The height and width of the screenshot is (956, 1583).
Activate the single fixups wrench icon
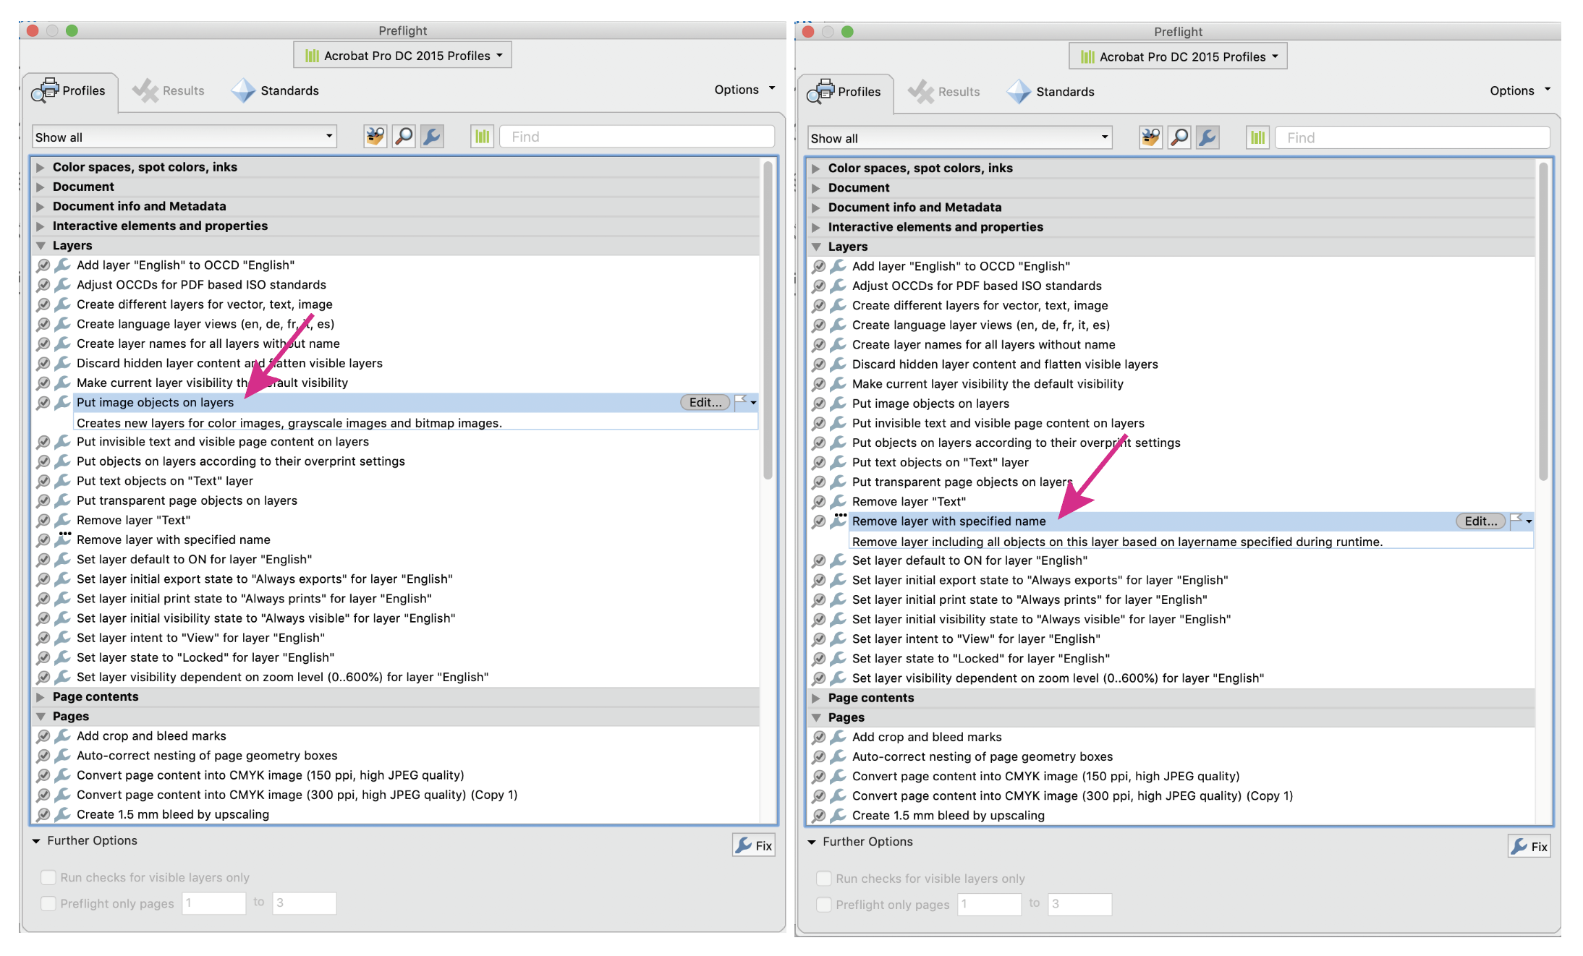(432, 136)
